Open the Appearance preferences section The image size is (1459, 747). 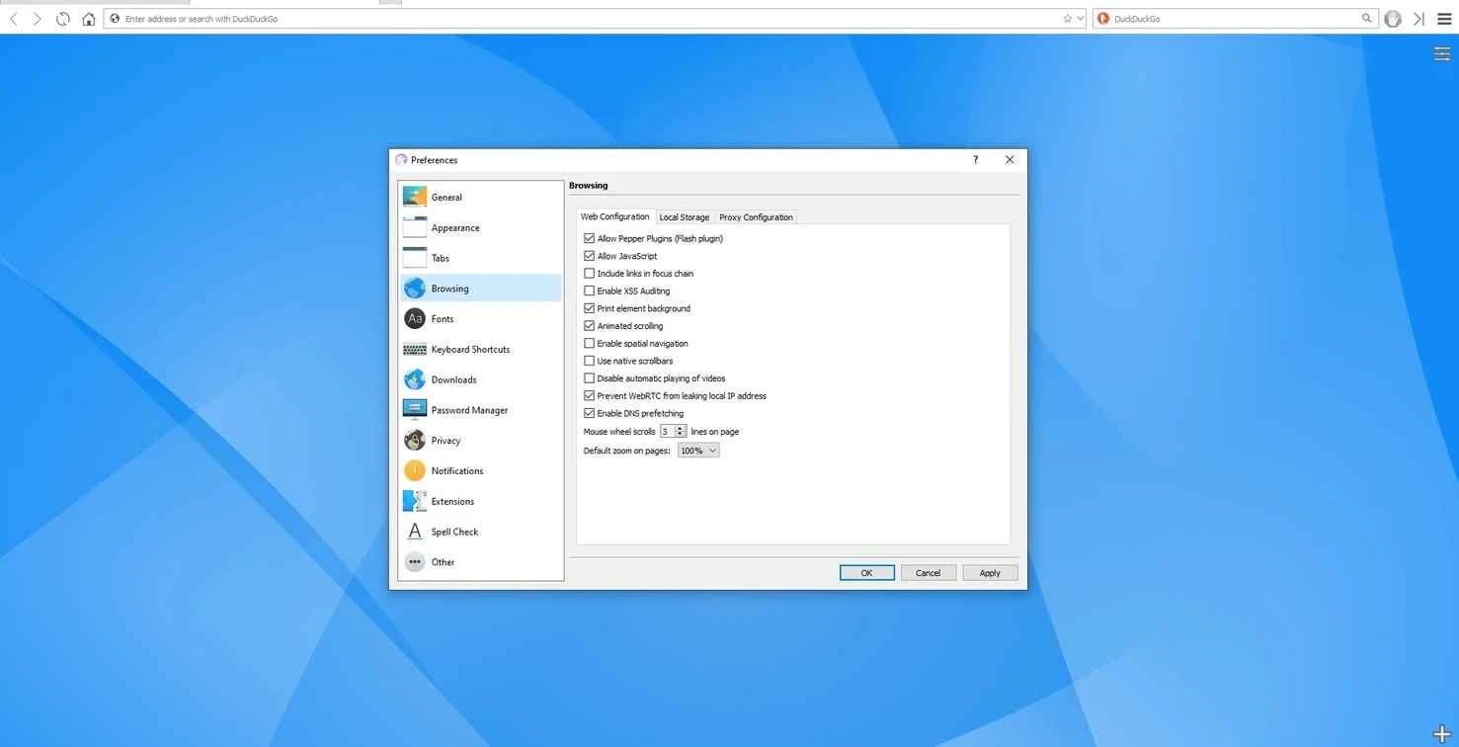(x=480, y=228)
